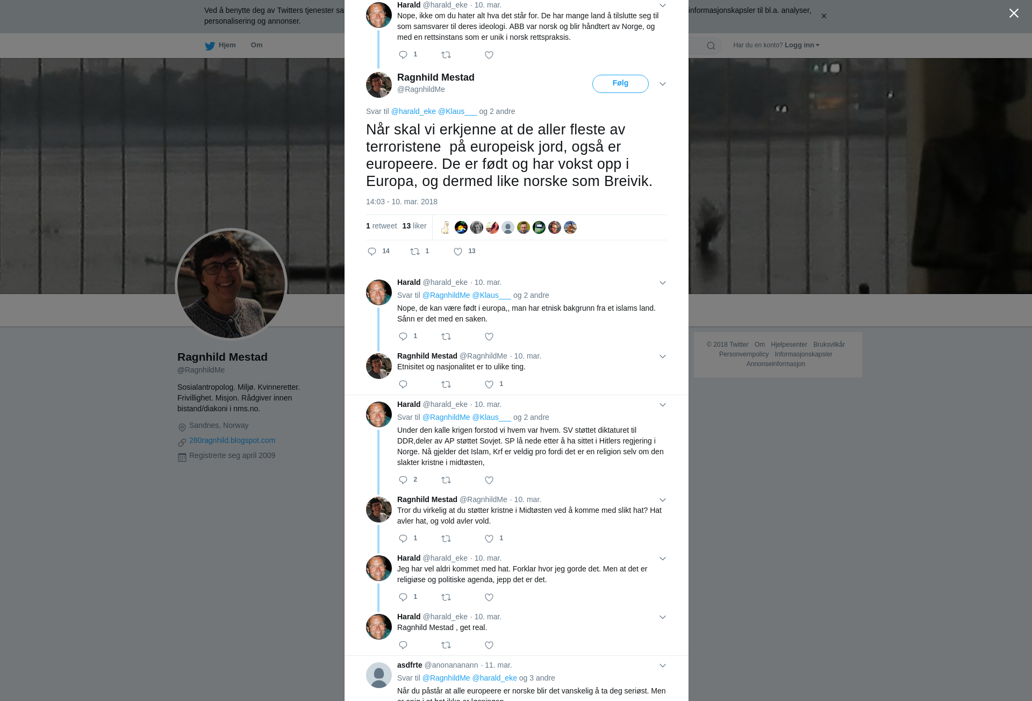
Task: View the 13 liker list
Action: (x=414, y=226)
